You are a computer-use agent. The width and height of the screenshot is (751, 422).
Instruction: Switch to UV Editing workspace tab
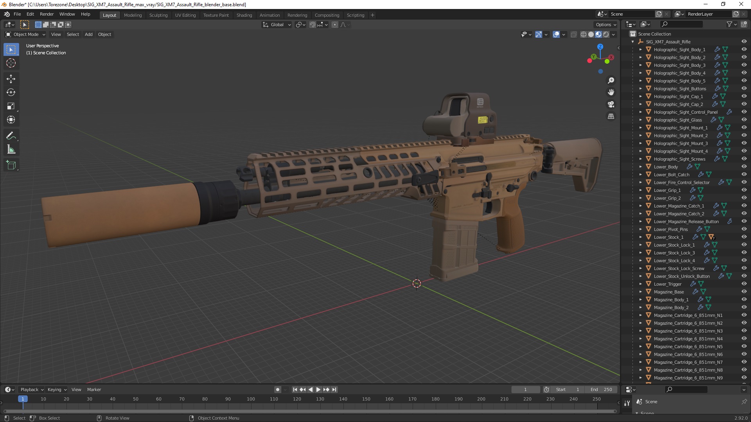185,15
